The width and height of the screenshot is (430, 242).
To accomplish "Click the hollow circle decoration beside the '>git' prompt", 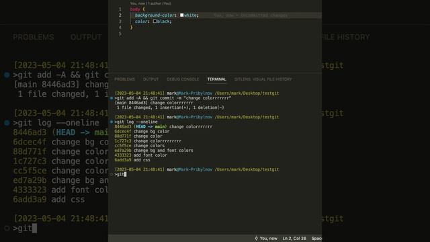I will (112, 174).
